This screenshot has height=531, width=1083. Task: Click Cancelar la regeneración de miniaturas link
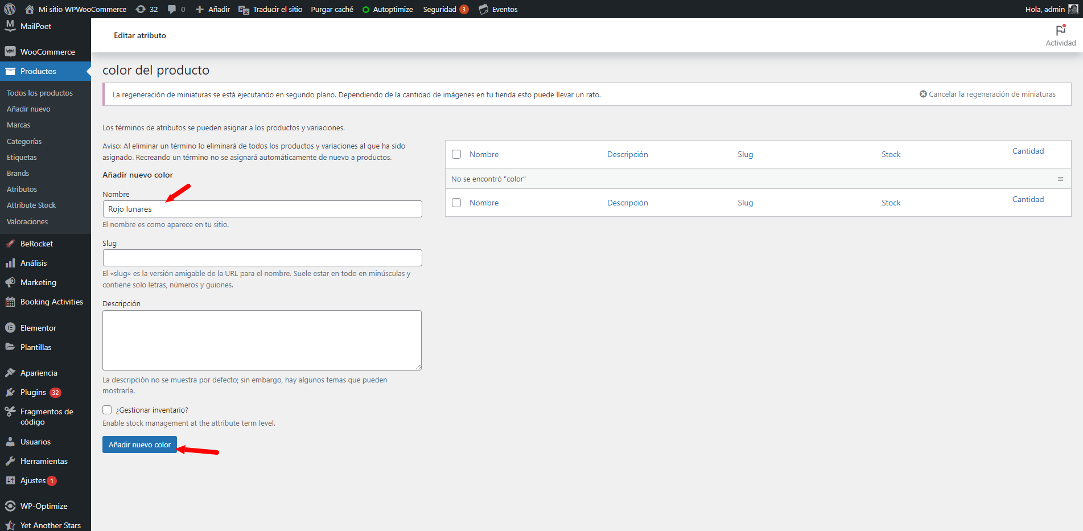point(992,94)
